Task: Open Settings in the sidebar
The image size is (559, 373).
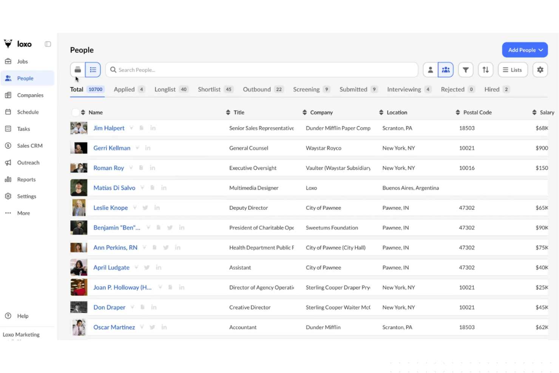Action: pos(27,197)
